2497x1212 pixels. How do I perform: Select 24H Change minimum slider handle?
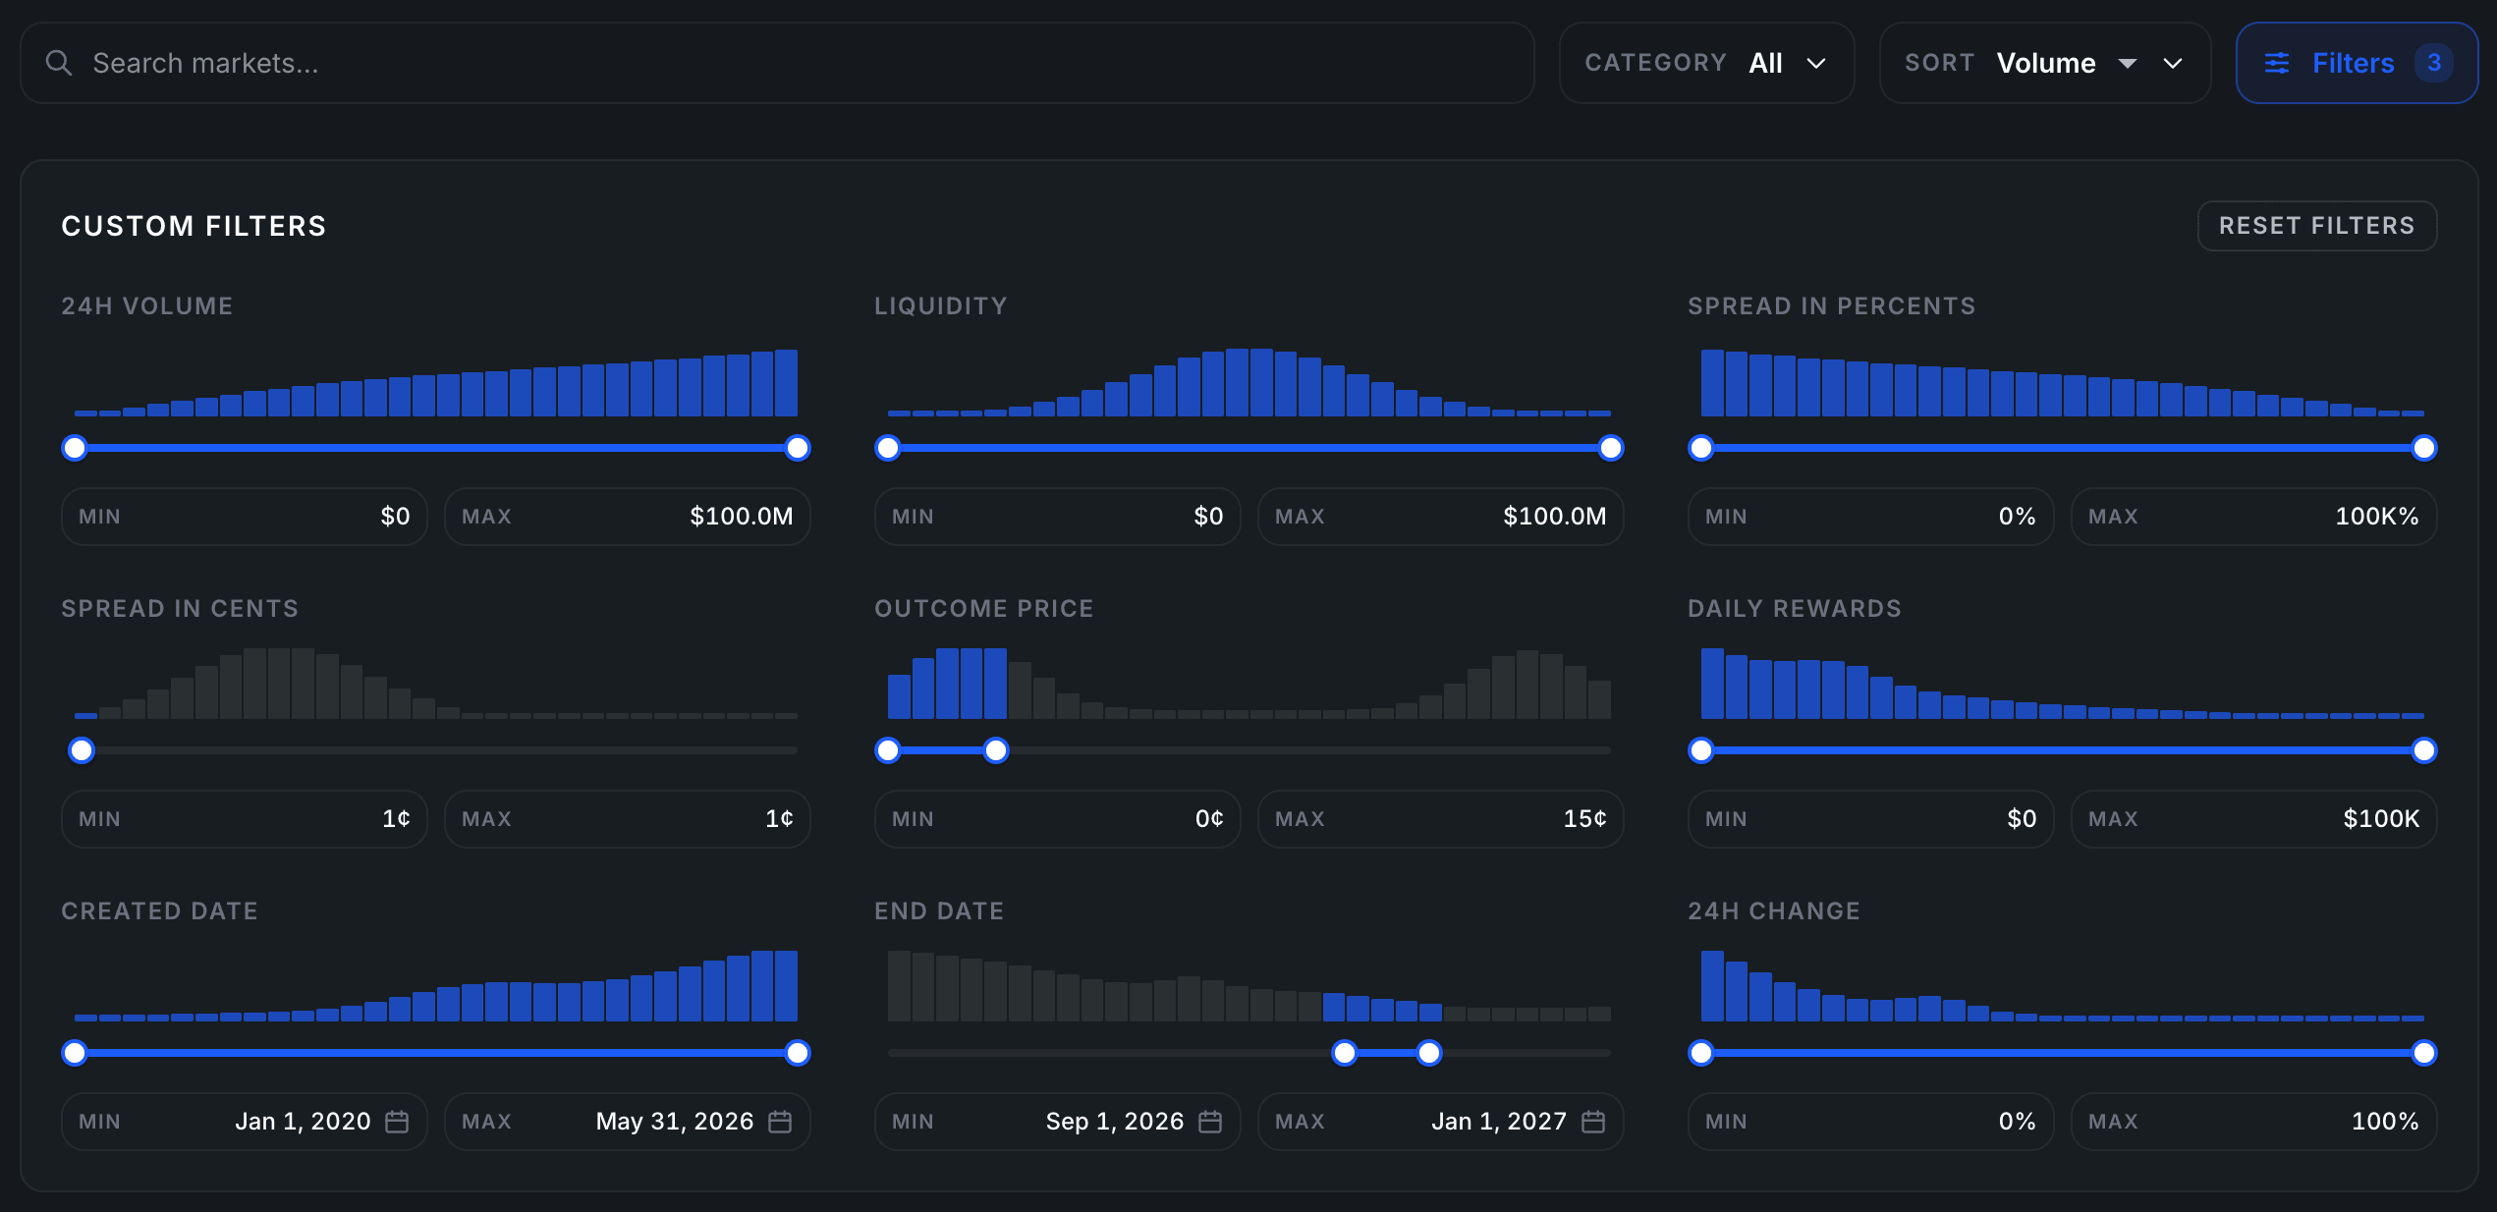point(1701,1053)
